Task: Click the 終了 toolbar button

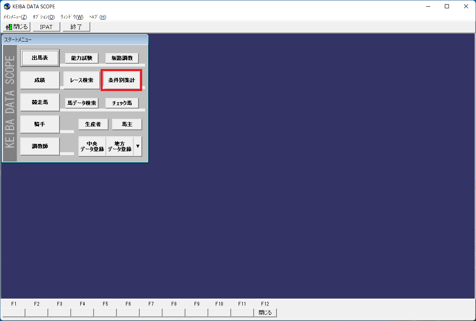Action: 76,27
